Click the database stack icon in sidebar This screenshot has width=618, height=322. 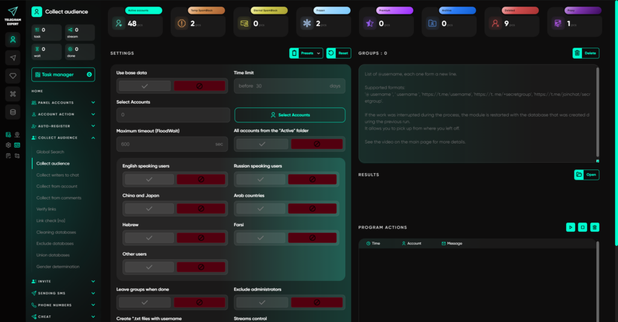(13, 112)
